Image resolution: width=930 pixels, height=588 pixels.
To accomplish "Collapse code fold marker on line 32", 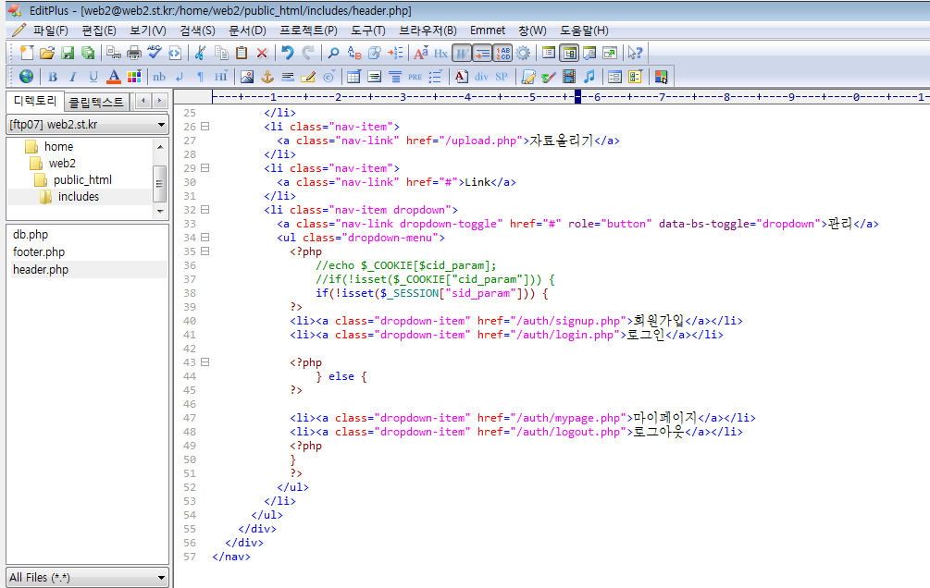I will 205,209.
